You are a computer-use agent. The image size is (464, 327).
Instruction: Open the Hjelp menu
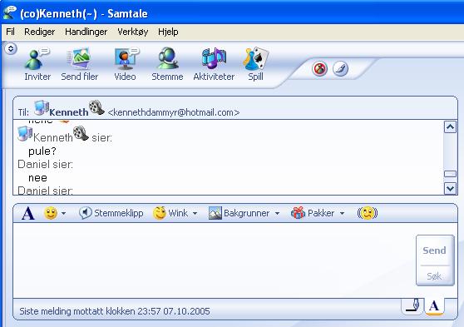(x=168, y=32)
